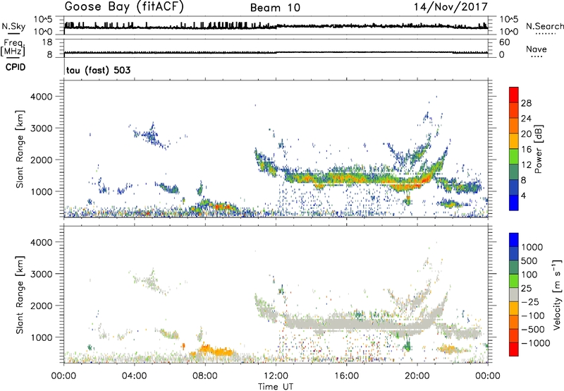Pick the dark blue top segment of Velocity colorbar
This screenshot has height=391, width=564.
click(x=514, y=240)
